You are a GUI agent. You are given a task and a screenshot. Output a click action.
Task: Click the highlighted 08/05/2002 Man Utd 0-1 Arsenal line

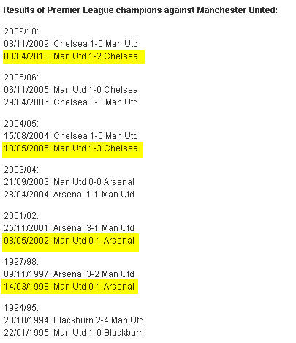69,241
